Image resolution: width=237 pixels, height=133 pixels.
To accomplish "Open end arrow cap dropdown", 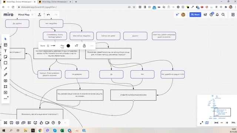I will [53, 46].
